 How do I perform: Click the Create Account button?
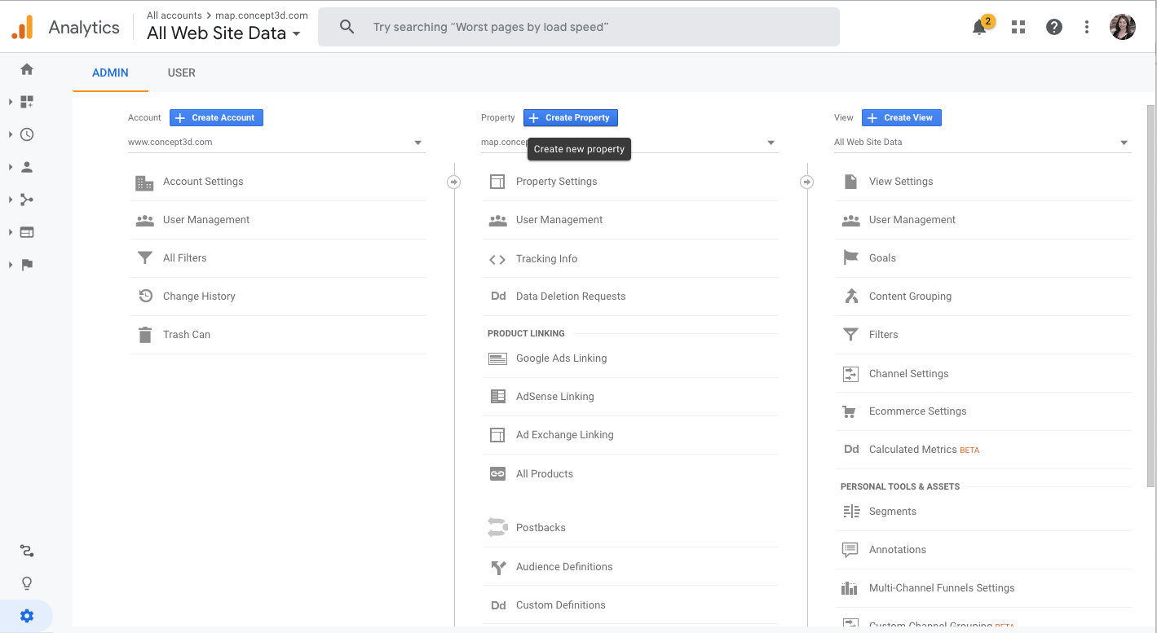[x=216, y=118]
